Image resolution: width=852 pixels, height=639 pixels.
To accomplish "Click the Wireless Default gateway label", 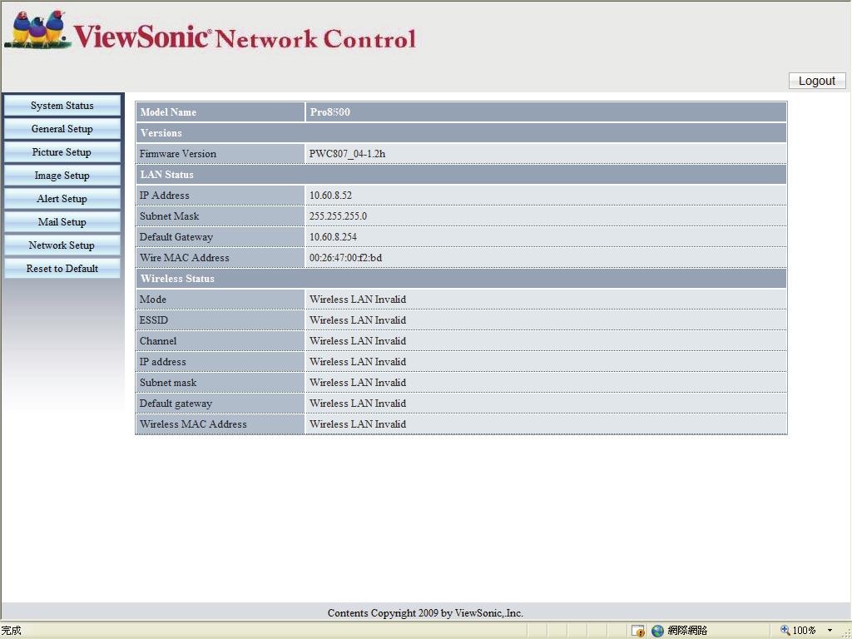I will (x=176, y=404).
